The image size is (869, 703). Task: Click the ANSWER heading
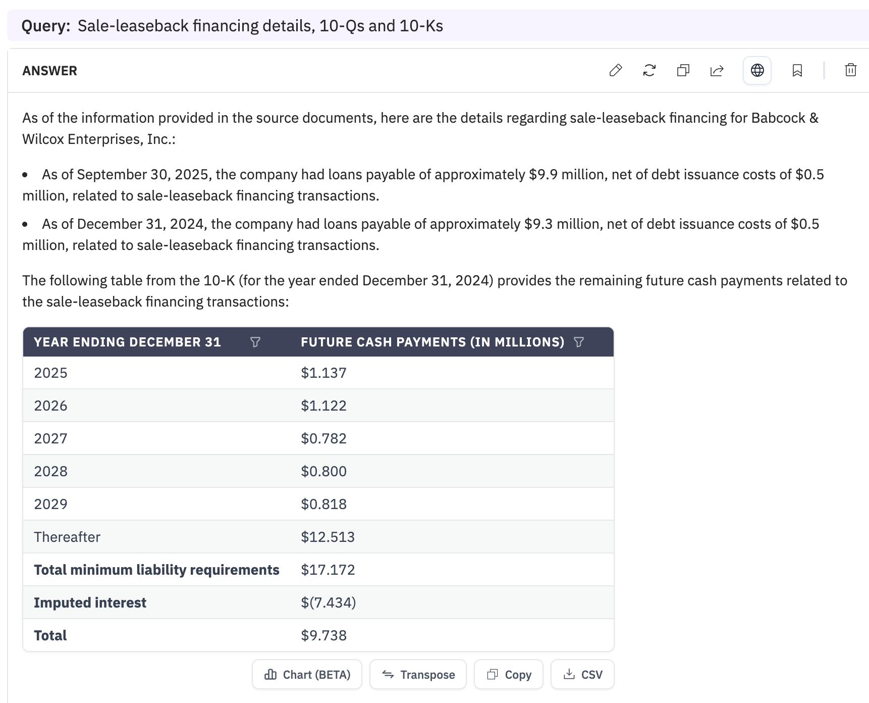[x=49, y=71]
